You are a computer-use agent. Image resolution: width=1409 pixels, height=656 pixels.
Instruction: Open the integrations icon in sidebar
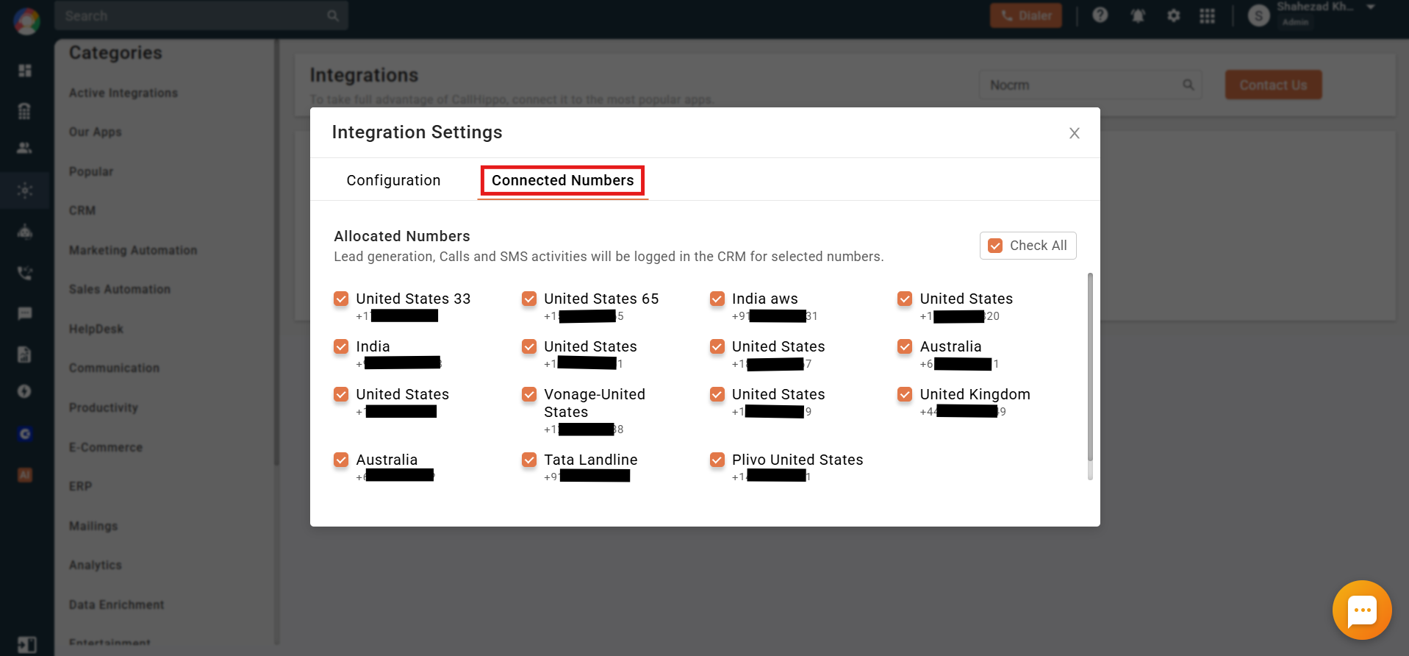pyautogui.click(x=25, y=190)
